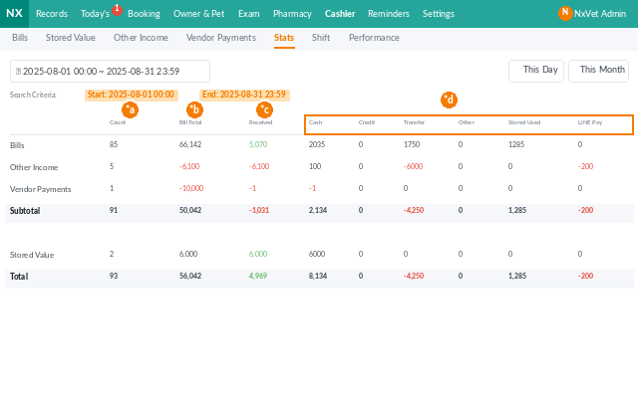Open the Records menu

[52, 14]
